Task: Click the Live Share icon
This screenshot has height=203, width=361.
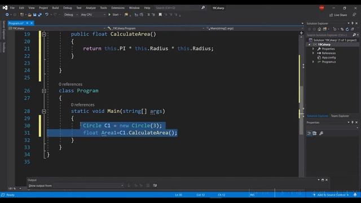Action: click(x=331, y=15)
